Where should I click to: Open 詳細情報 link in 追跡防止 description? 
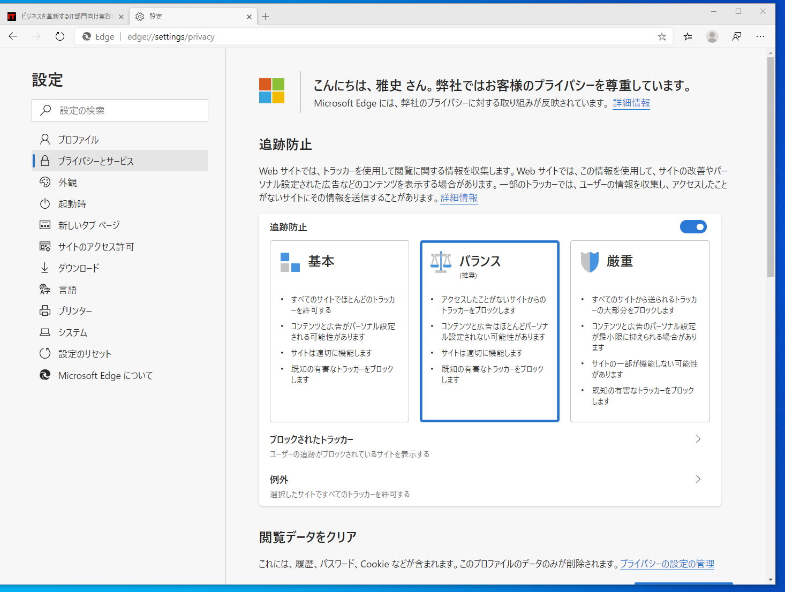[x=459, y=198]
